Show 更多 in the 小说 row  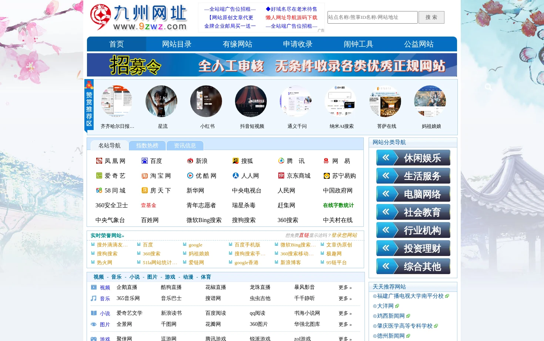345,313
